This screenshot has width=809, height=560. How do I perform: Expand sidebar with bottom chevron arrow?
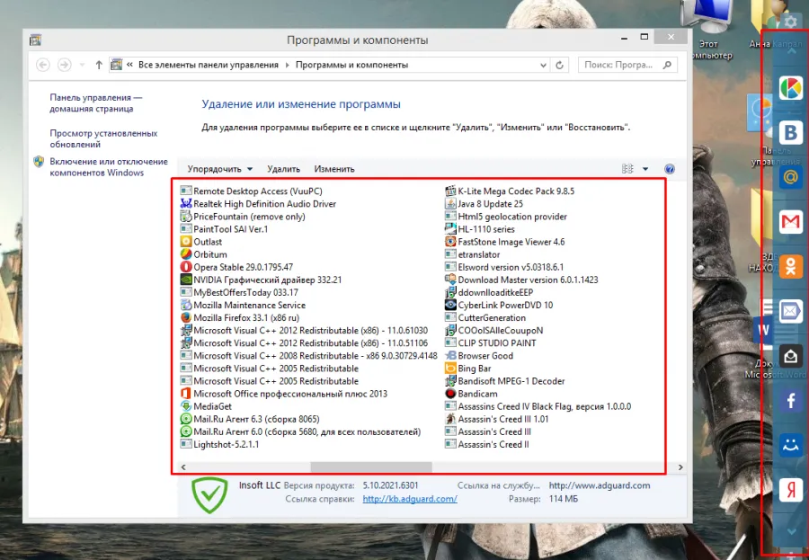tap(790, 531)
